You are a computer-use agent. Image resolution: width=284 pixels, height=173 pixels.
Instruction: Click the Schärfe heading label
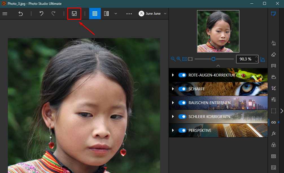point(197,89)
